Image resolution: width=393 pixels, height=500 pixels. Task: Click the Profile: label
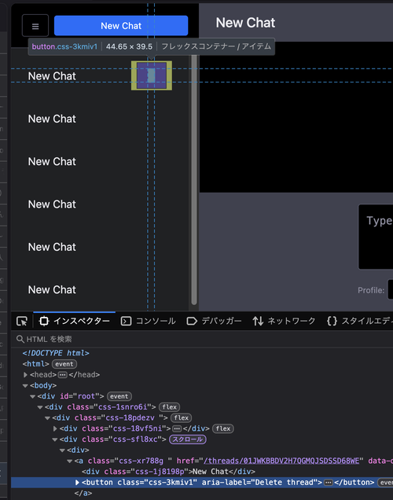[371, 290]
